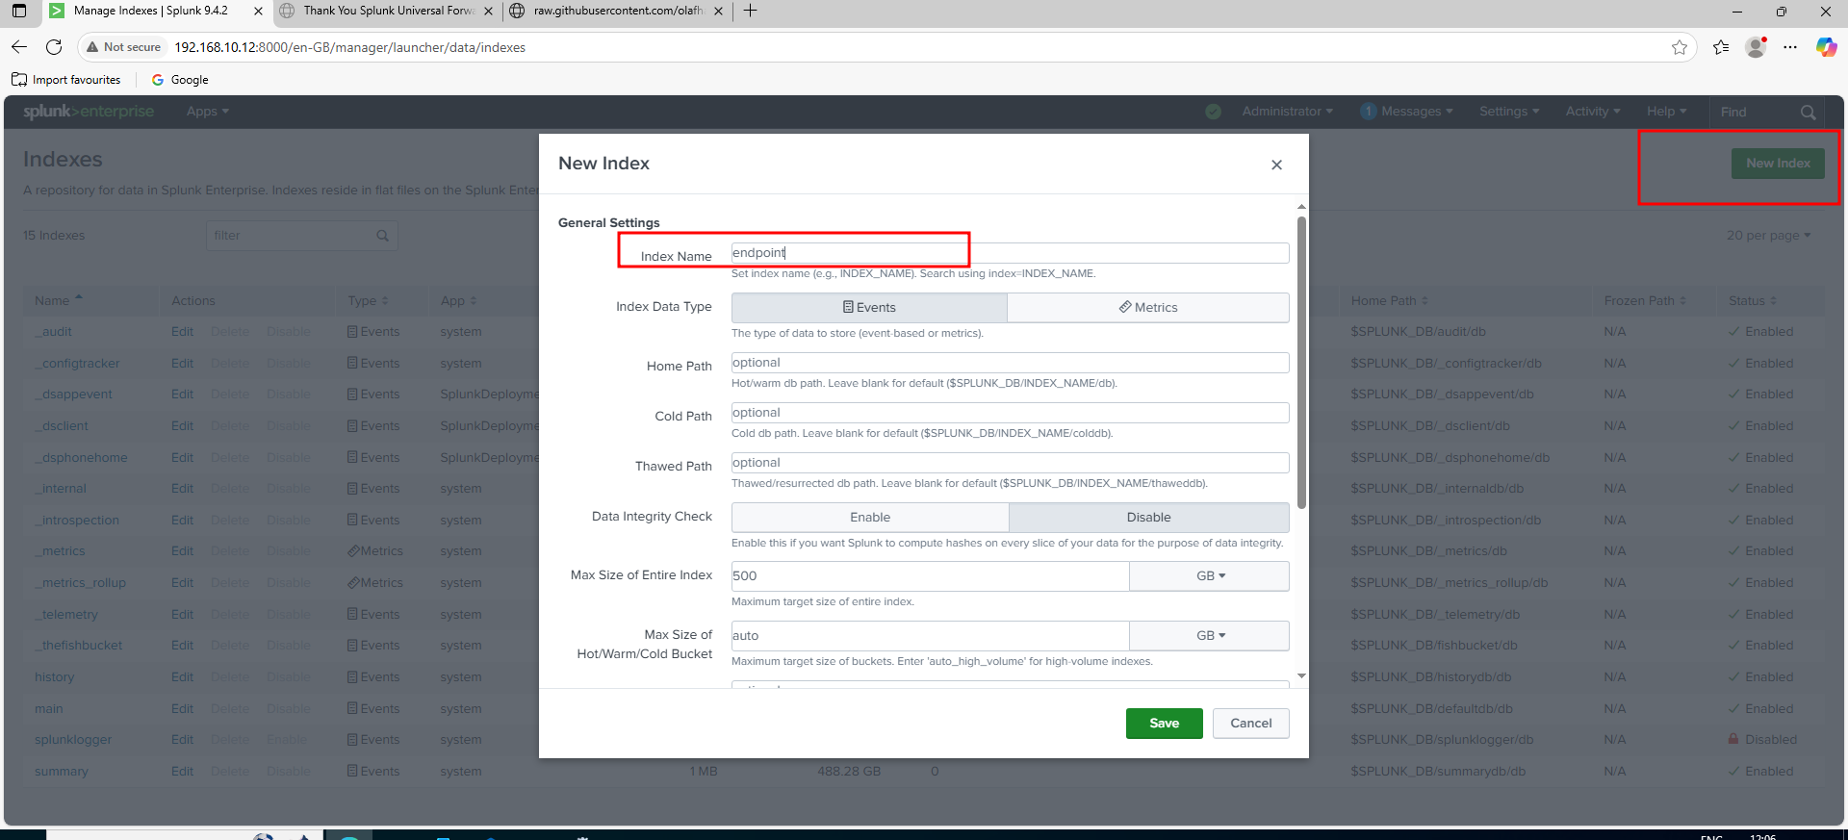Viewport: 1848px width, 840px height.
Task: Enable Data Integrity Check
Action: pos(870,518)
